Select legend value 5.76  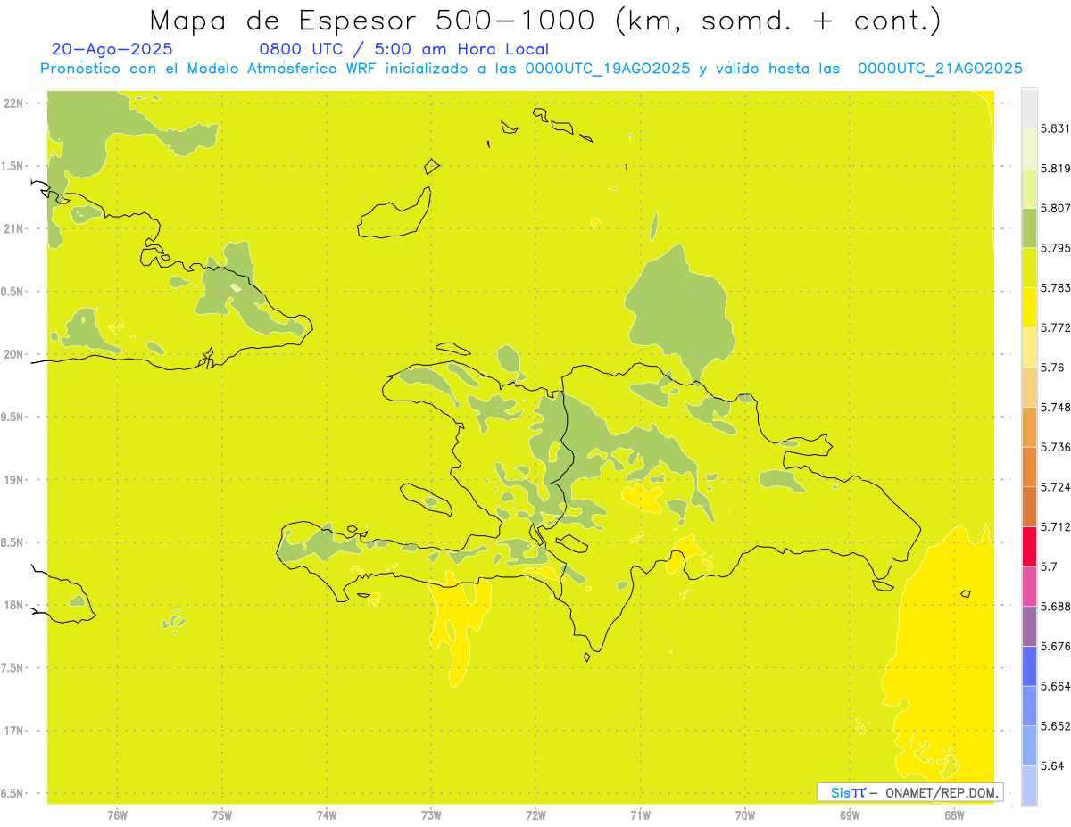[x=1051, y=368]
